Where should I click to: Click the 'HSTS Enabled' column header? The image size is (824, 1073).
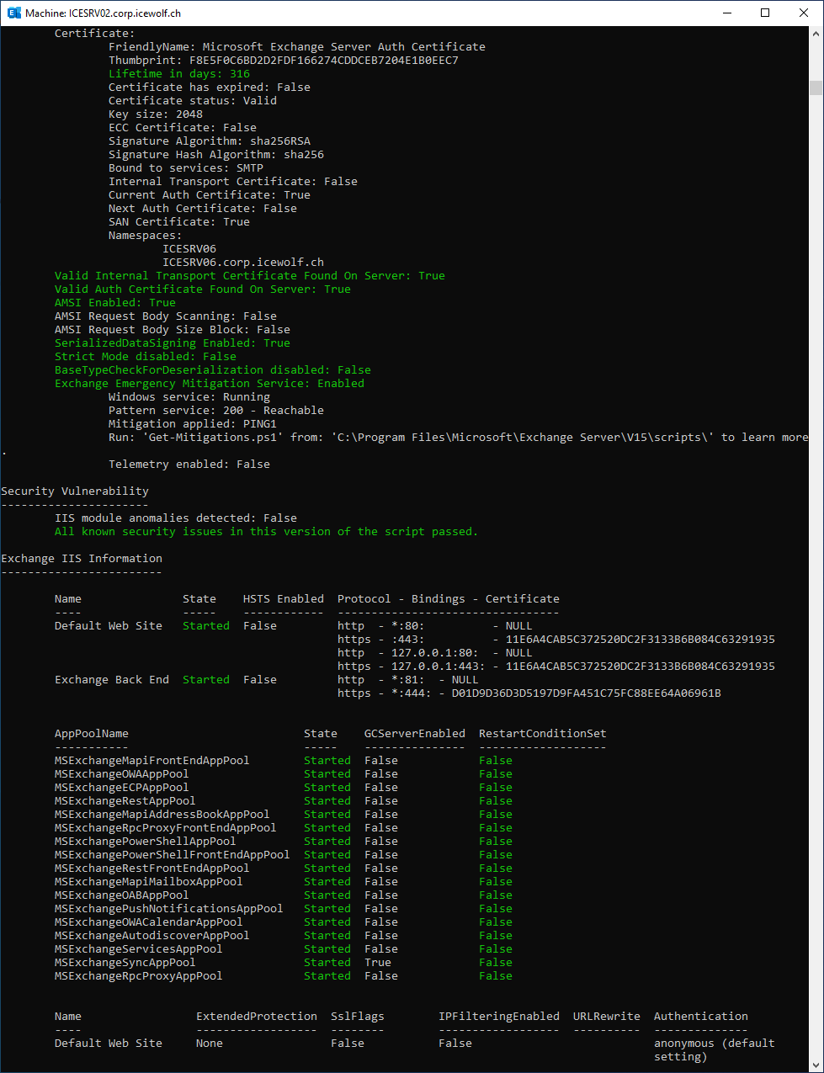(284, 599)
